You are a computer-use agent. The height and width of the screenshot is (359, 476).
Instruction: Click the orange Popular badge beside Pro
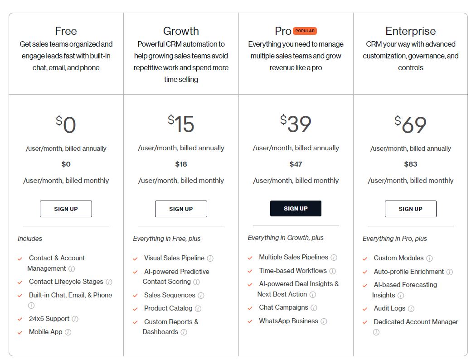click(305, 31)
